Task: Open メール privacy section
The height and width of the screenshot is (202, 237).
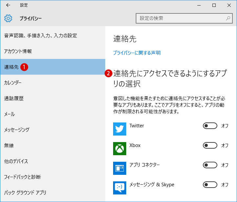Action: [x=52, y=114]
